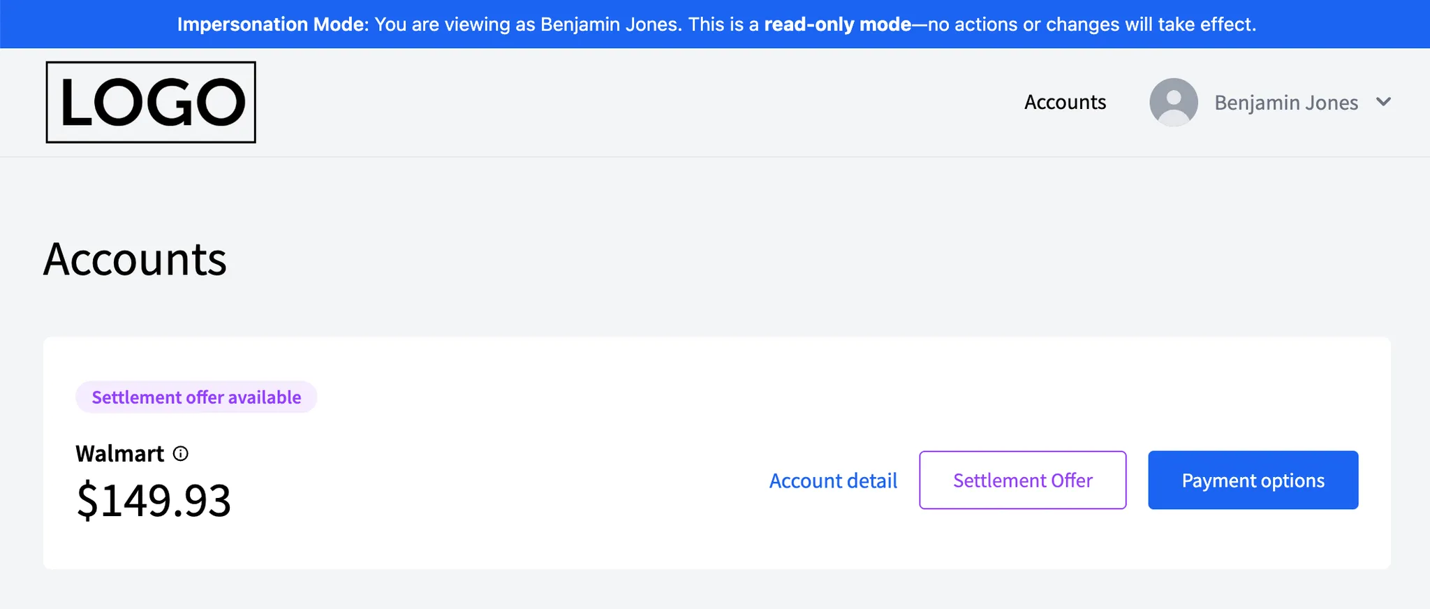Click the info icon next to Walmart
Screen dimensions: 1430x609
tap(180, 454)
